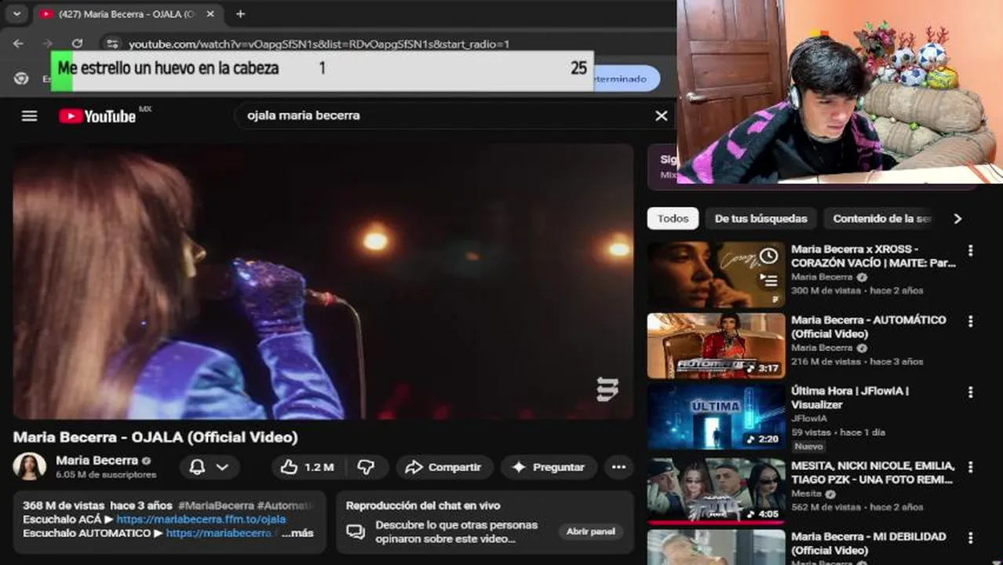Image resolution: width=1003 pixels, height=565 pixels.
Task: Open options menu for MI DEBILIDAD video
Action: click(971, 538)
